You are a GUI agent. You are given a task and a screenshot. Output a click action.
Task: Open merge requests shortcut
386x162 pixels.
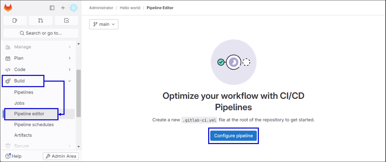click(x=41, y=20)
